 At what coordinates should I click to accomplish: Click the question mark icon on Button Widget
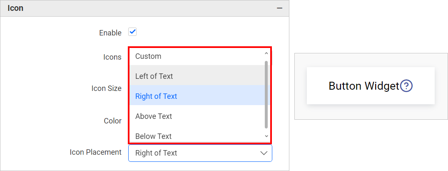(406, 86)
